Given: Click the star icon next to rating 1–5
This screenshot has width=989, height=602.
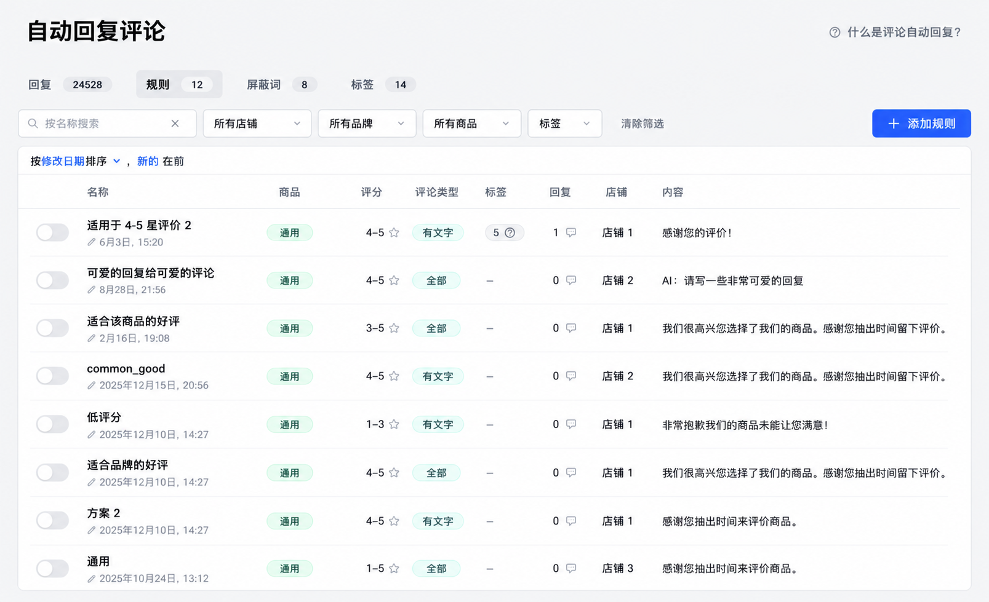Looking at the screenshot, I should point(394,568).
